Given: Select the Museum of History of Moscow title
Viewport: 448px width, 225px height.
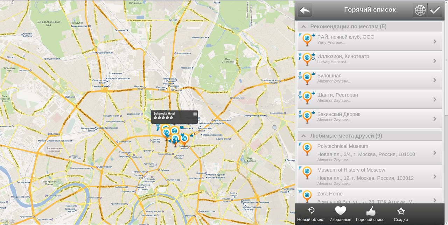Looking at the screenshot, I should coord(351,170).
